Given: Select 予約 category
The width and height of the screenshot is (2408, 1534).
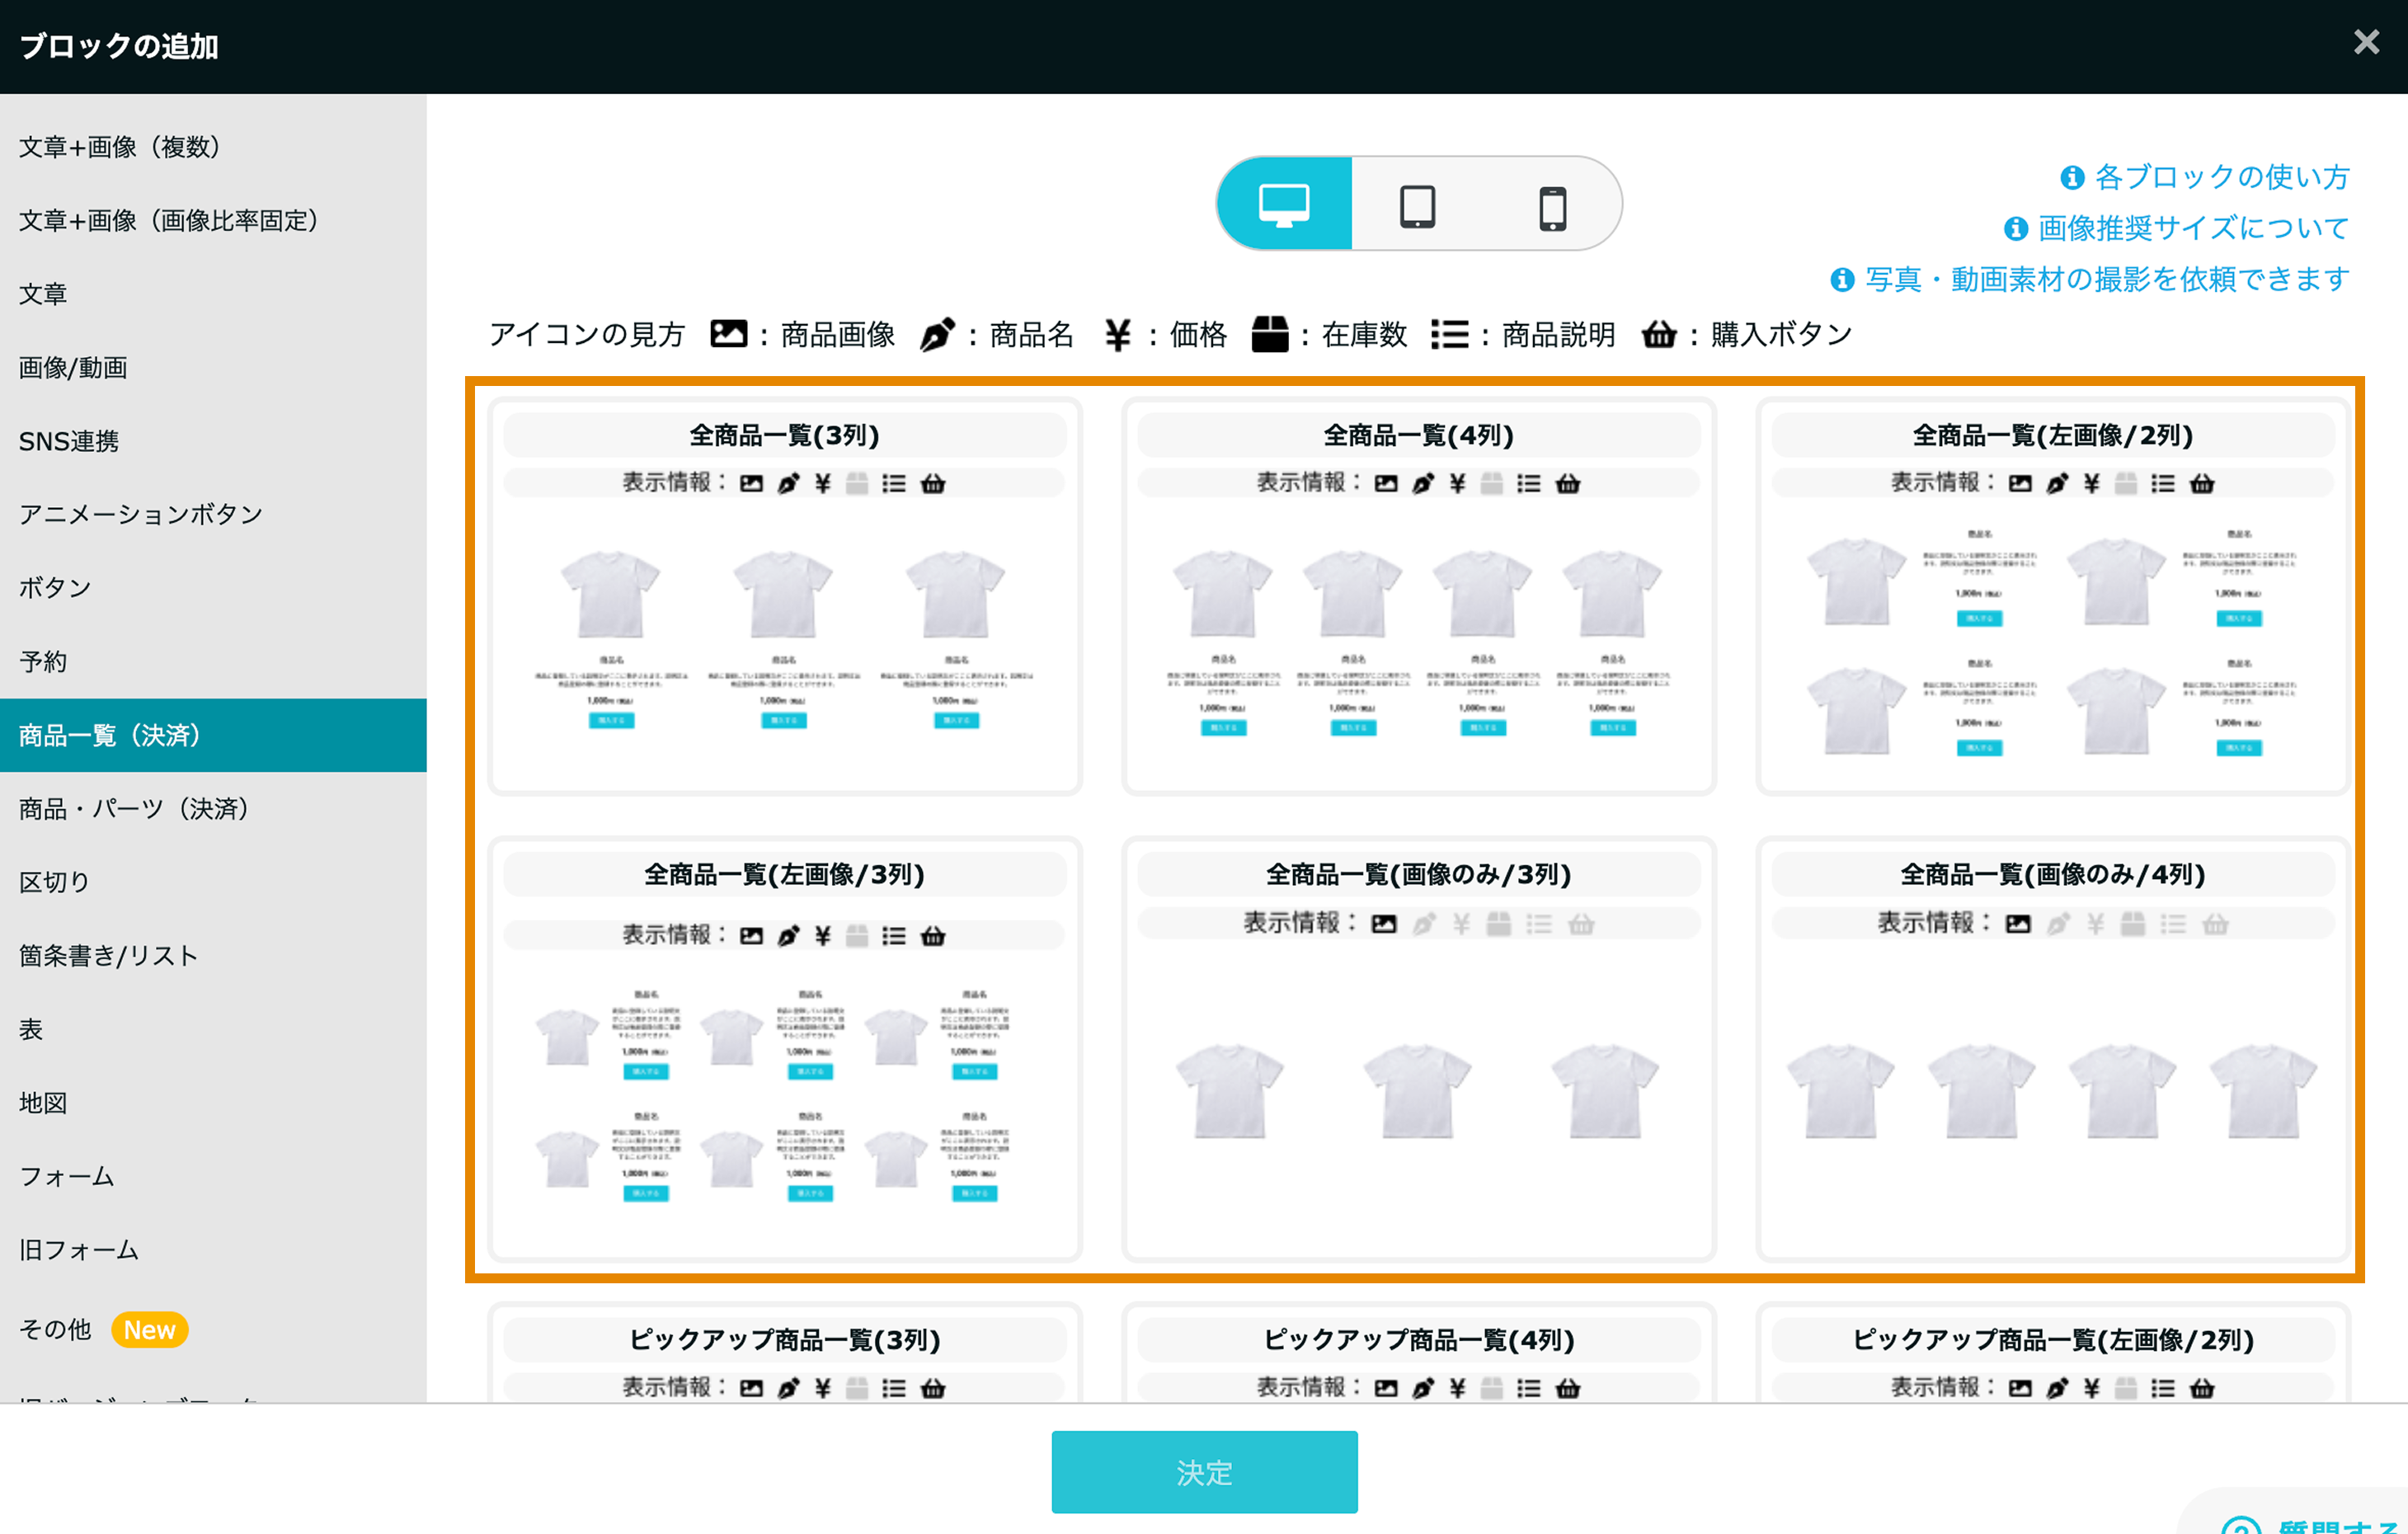Looking at the screenshot, I should (213, 661).
